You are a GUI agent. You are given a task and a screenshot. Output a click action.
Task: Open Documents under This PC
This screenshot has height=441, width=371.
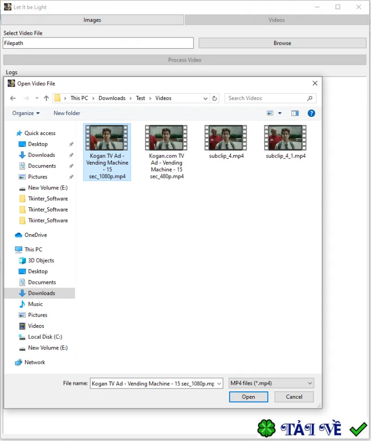[42, 282]
